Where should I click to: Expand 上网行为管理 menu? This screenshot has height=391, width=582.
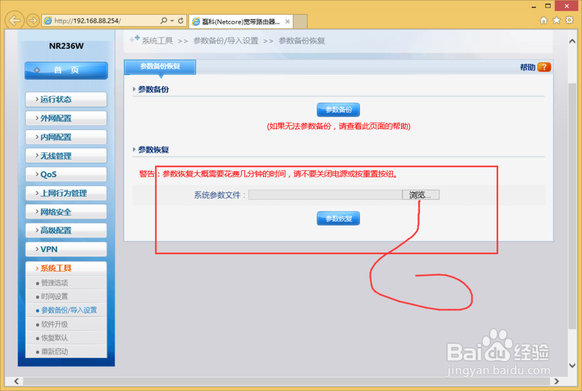[x=66, y=193]
